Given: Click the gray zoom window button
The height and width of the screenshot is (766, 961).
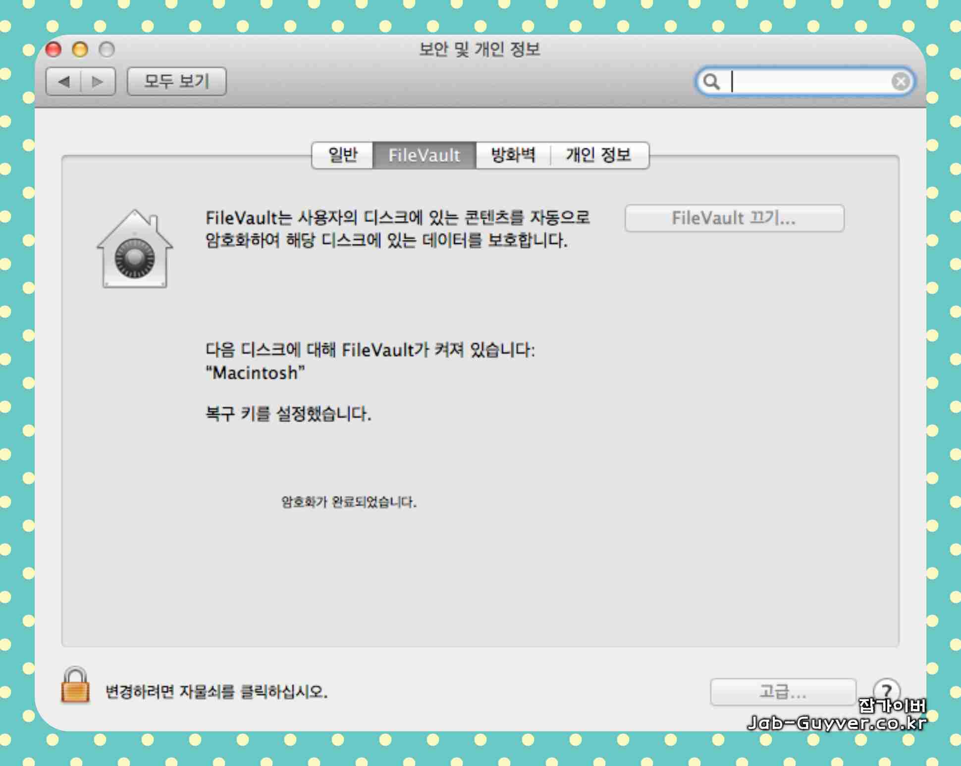Looking at the screenshot, I should point(107,50).
